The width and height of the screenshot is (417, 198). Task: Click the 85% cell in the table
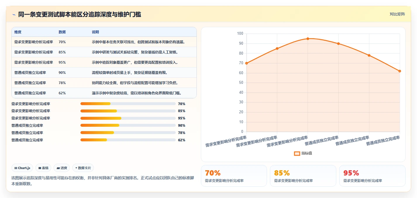62,52
